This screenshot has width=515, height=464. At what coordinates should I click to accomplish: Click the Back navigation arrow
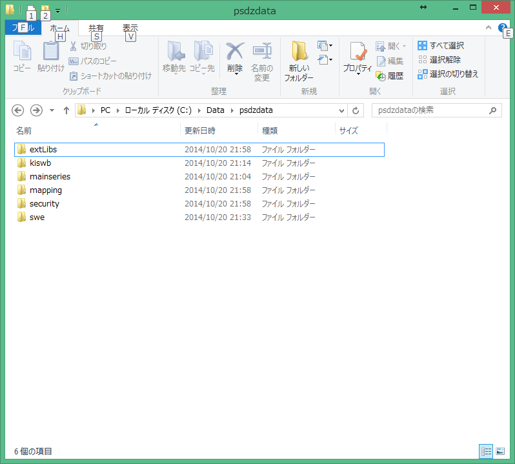coord(17,110)
